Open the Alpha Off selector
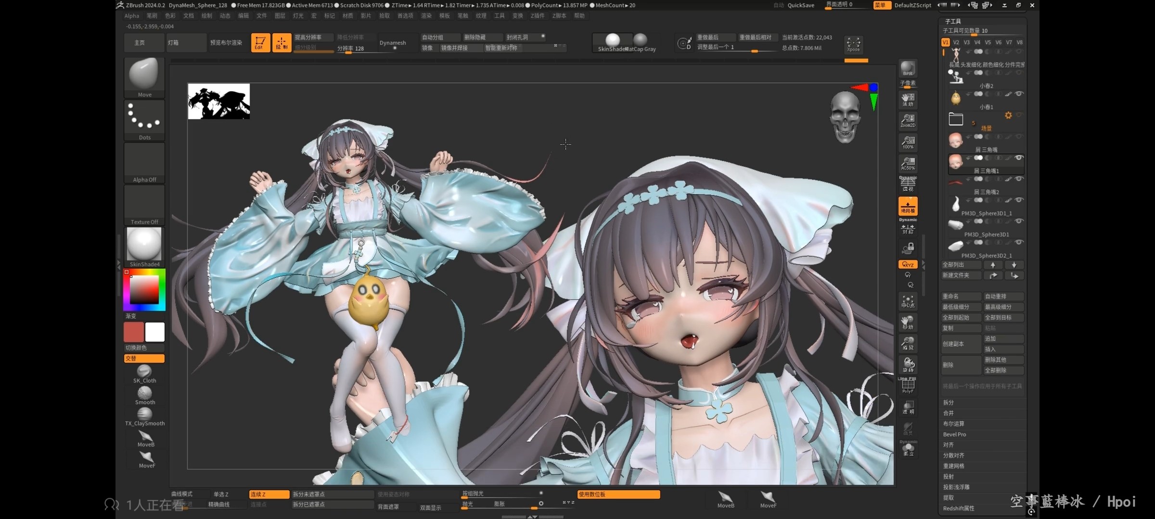This screenshot has width=1155, height=519. [x=144, y=163]
